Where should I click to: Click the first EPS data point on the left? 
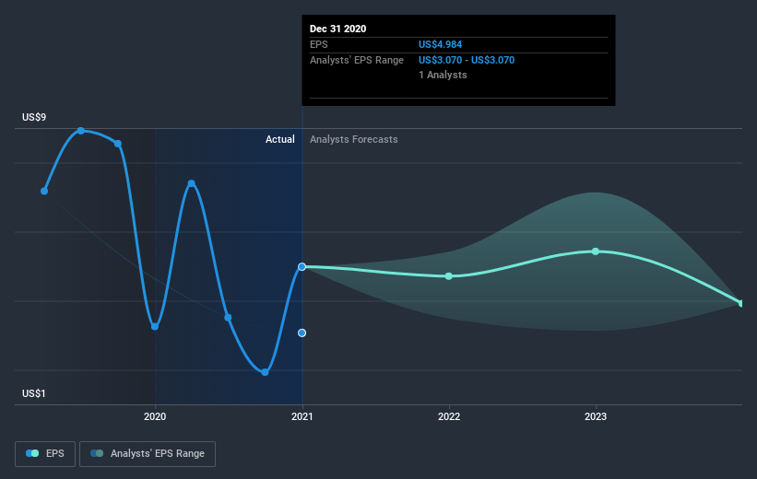coord(44,191)
